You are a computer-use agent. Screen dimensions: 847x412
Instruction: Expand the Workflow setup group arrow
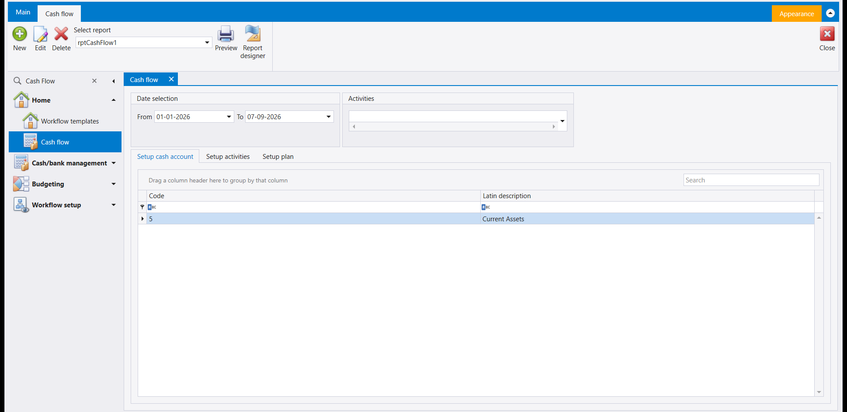point(114,205)
